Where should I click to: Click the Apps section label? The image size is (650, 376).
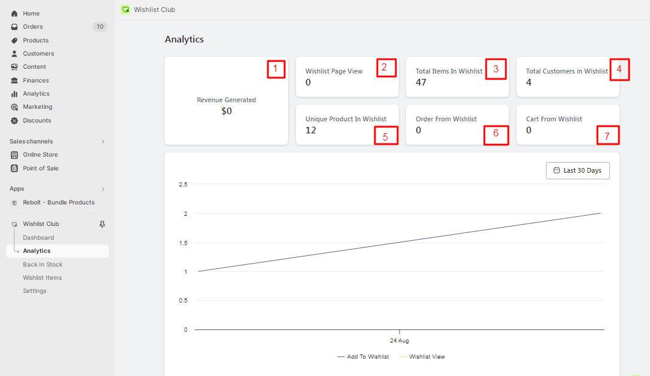tap(17, 189)
